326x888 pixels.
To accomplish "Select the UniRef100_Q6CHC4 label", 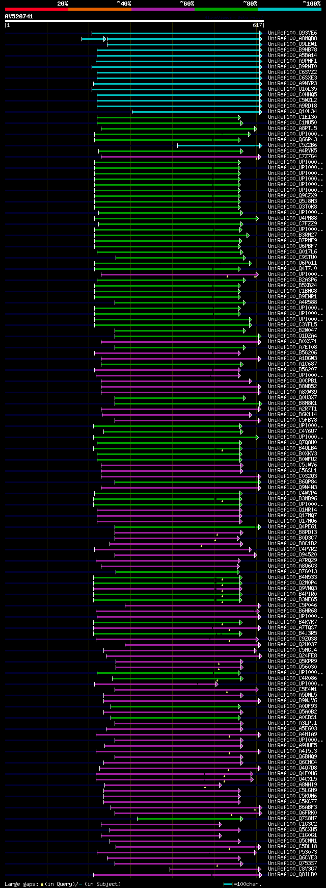I will click(x=292, y=763).
